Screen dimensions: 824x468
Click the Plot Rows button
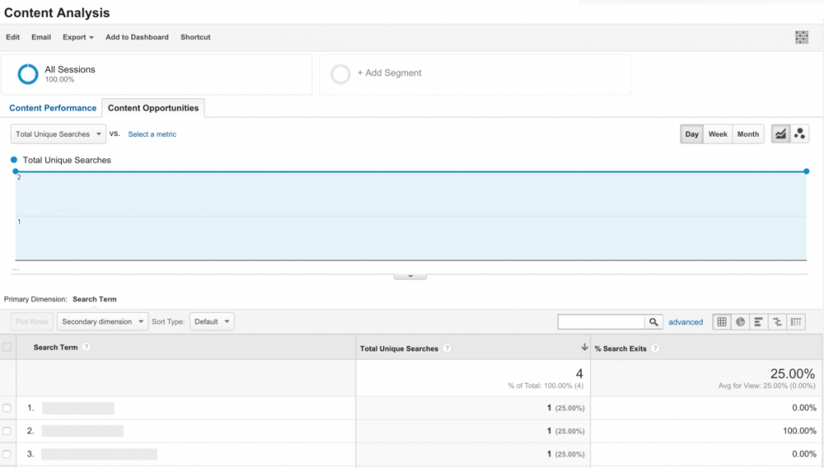click(x=32, y=322)
